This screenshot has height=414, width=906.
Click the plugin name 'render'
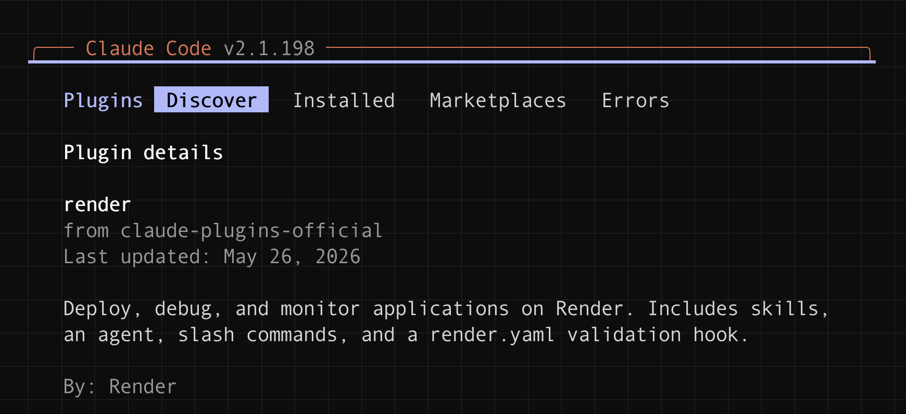[x=97, y=204]
